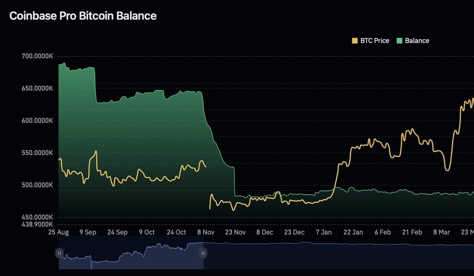
Task: Click the 22 Jan date label
Action: pos(353,232)
